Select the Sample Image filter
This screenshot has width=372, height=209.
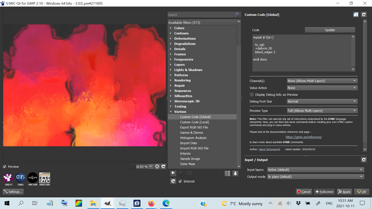(190, 159)
